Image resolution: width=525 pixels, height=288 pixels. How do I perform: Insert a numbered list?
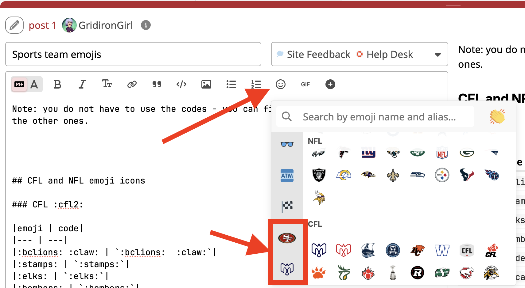tap(256, 84)
